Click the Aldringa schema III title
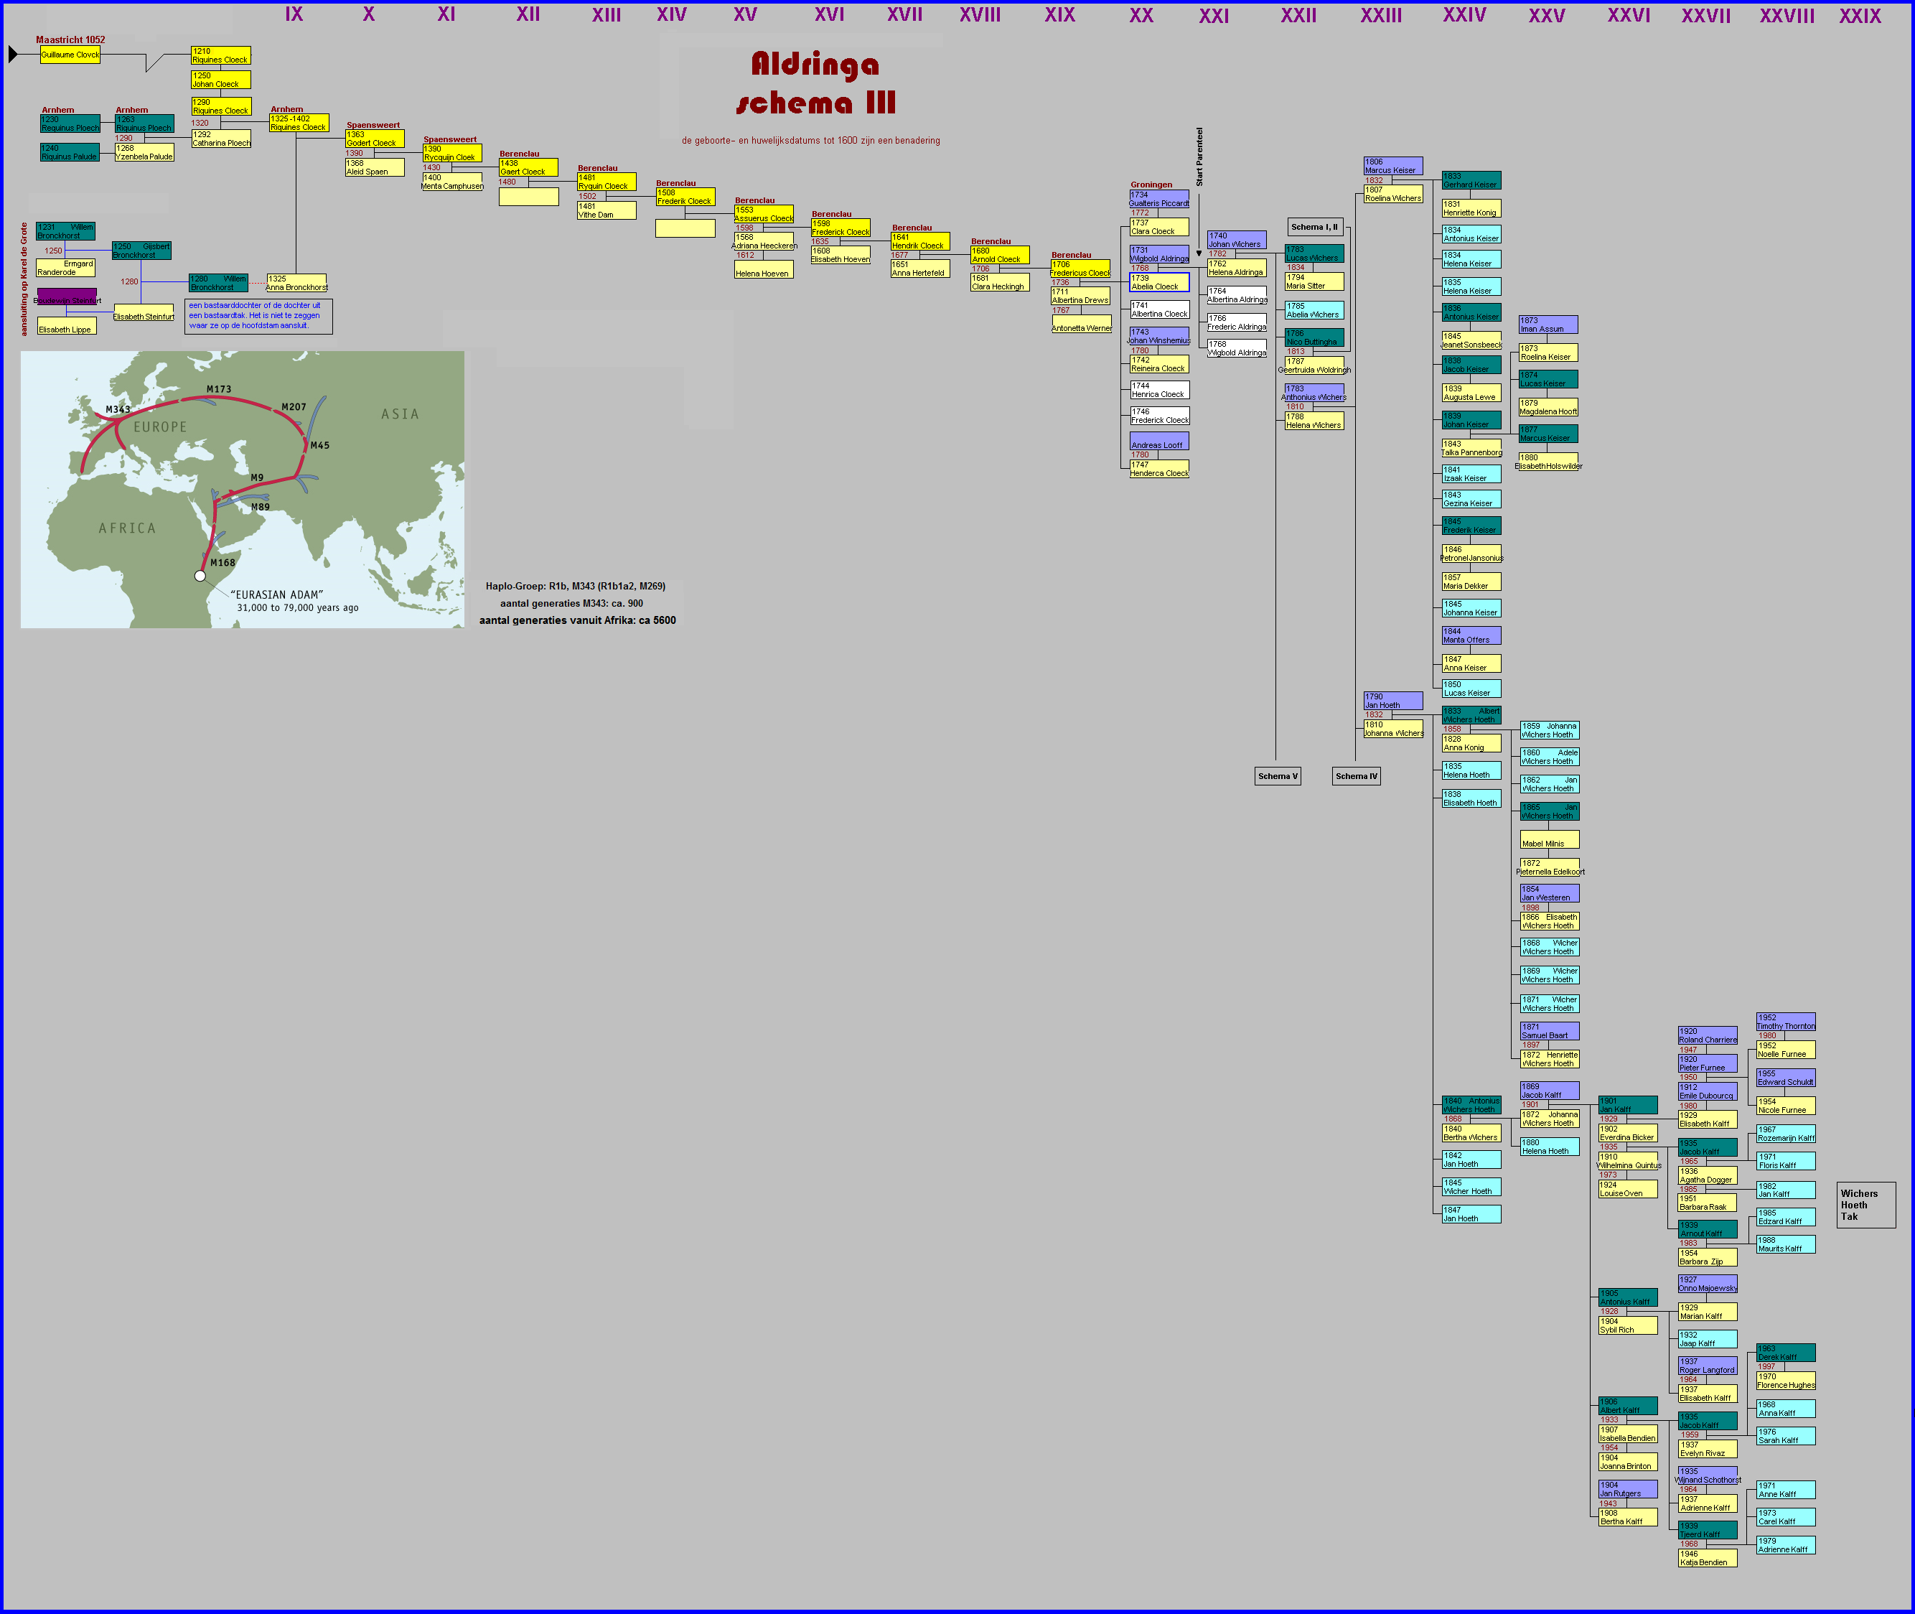 coord(815,83)
